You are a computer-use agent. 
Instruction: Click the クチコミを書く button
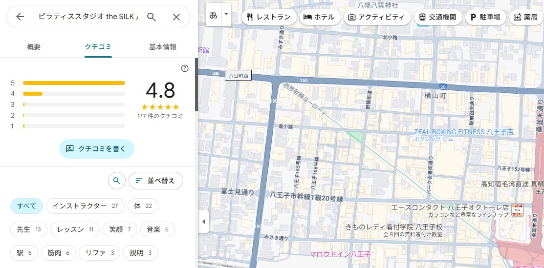tap(97, 149)
